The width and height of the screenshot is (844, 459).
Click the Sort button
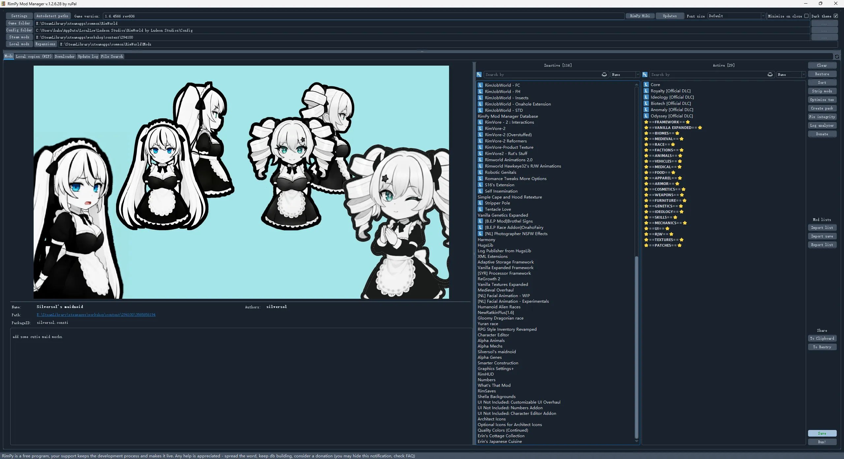tap(822, 82)
